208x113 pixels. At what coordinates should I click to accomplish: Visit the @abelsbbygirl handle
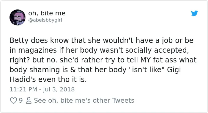point(45,20)
